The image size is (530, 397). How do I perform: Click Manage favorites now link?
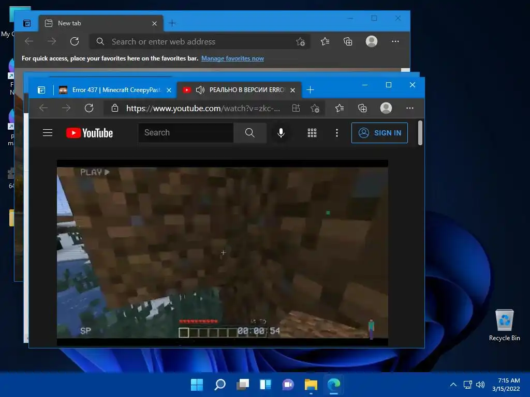[x=232, y=58]
